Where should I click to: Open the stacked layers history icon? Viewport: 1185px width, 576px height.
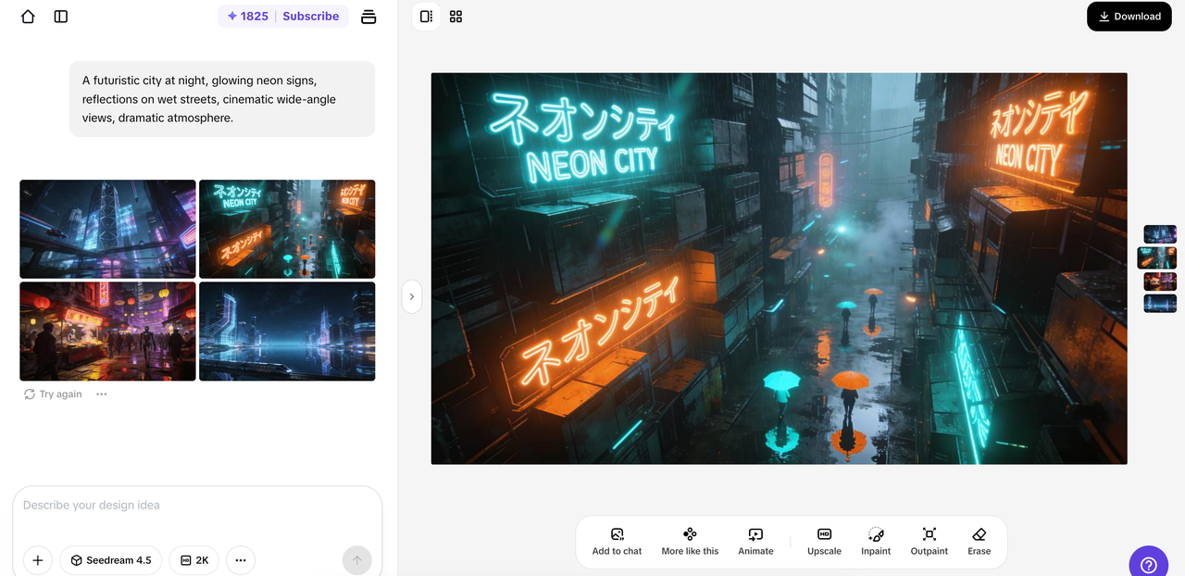tap(368, 17)
